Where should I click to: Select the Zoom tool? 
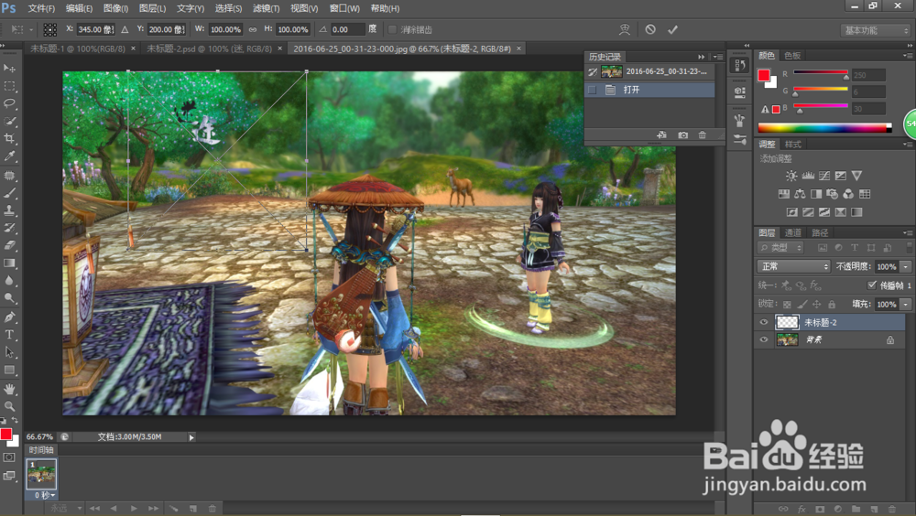tap(9, 406)
